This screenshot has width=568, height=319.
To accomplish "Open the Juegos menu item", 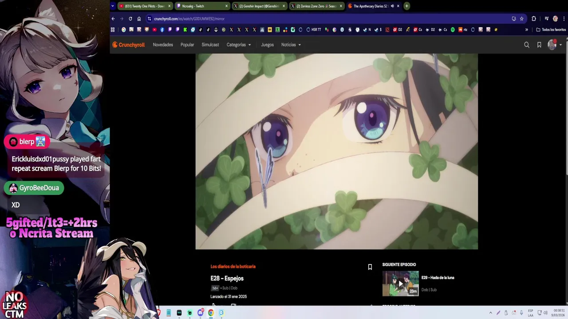I will (267, 45).
